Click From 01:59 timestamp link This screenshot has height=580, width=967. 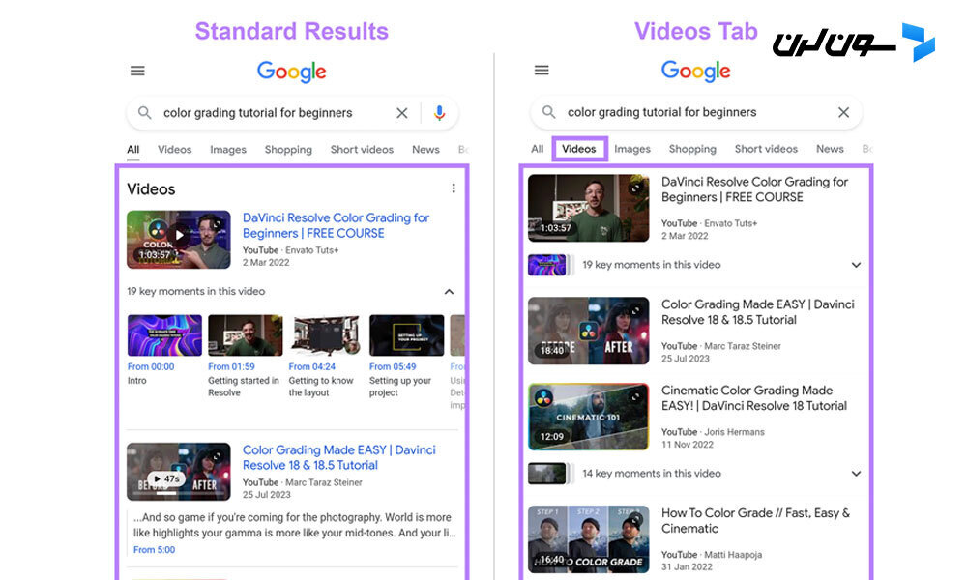tap(231, 366)
